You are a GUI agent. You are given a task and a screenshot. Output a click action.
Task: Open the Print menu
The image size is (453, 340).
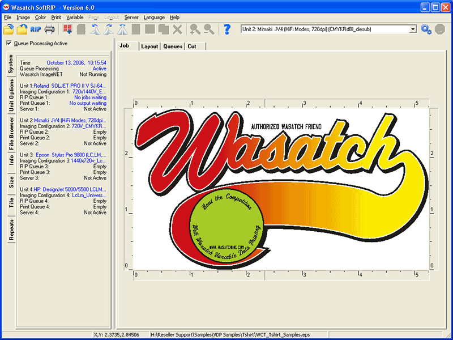[x=56, y=18]
